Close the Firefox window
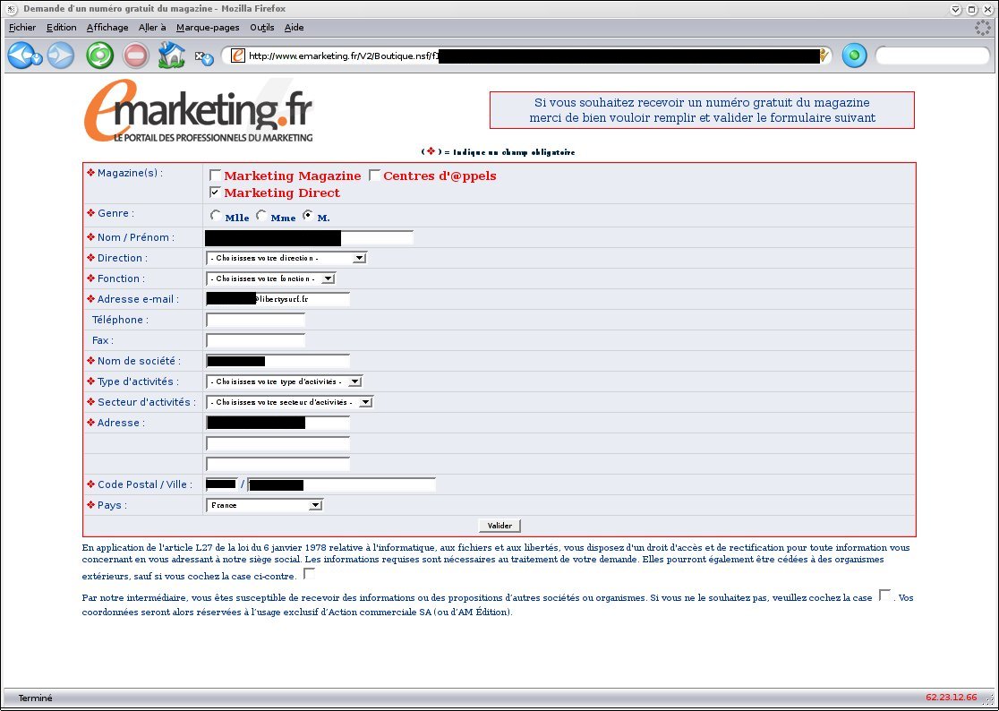This screenshot has width=999, height=711. [x=986, y=9]
